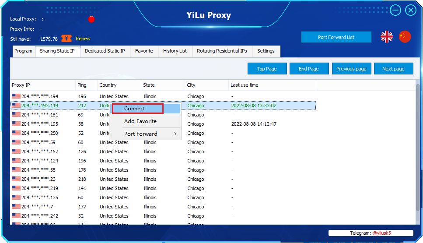
Task: Select proxy row 204.***.***.23
Action: 163,179
